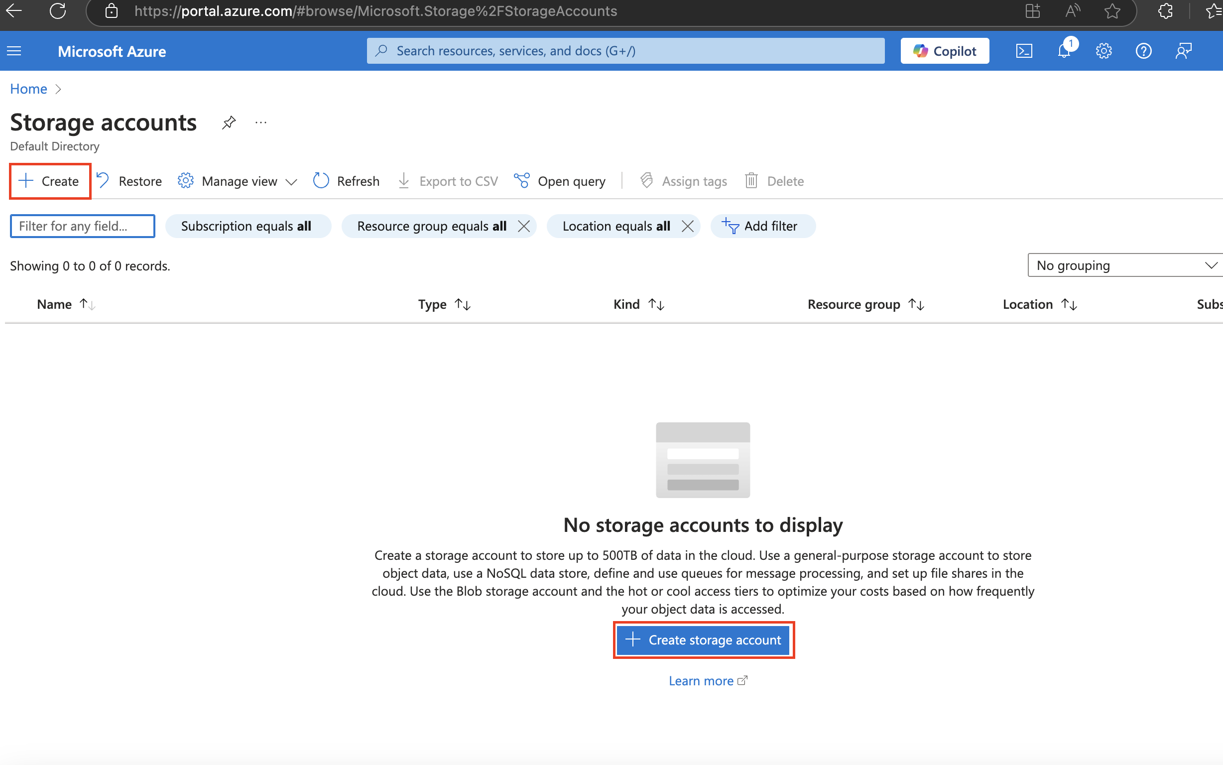Open the Resource group equals all filter
Image resolution: width=1223 pixels, height=765 pixels.
coord(431,226)
